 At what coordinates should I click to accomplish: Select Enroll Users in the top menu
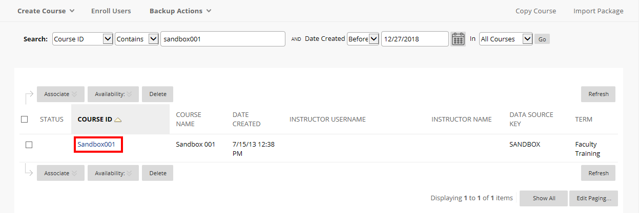[x=111, y=11]
